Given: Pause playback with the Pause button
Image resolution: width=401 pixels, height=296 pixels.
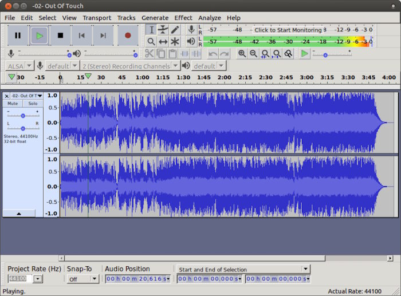Looking at the screenshot, I should (x=18, y=35).
